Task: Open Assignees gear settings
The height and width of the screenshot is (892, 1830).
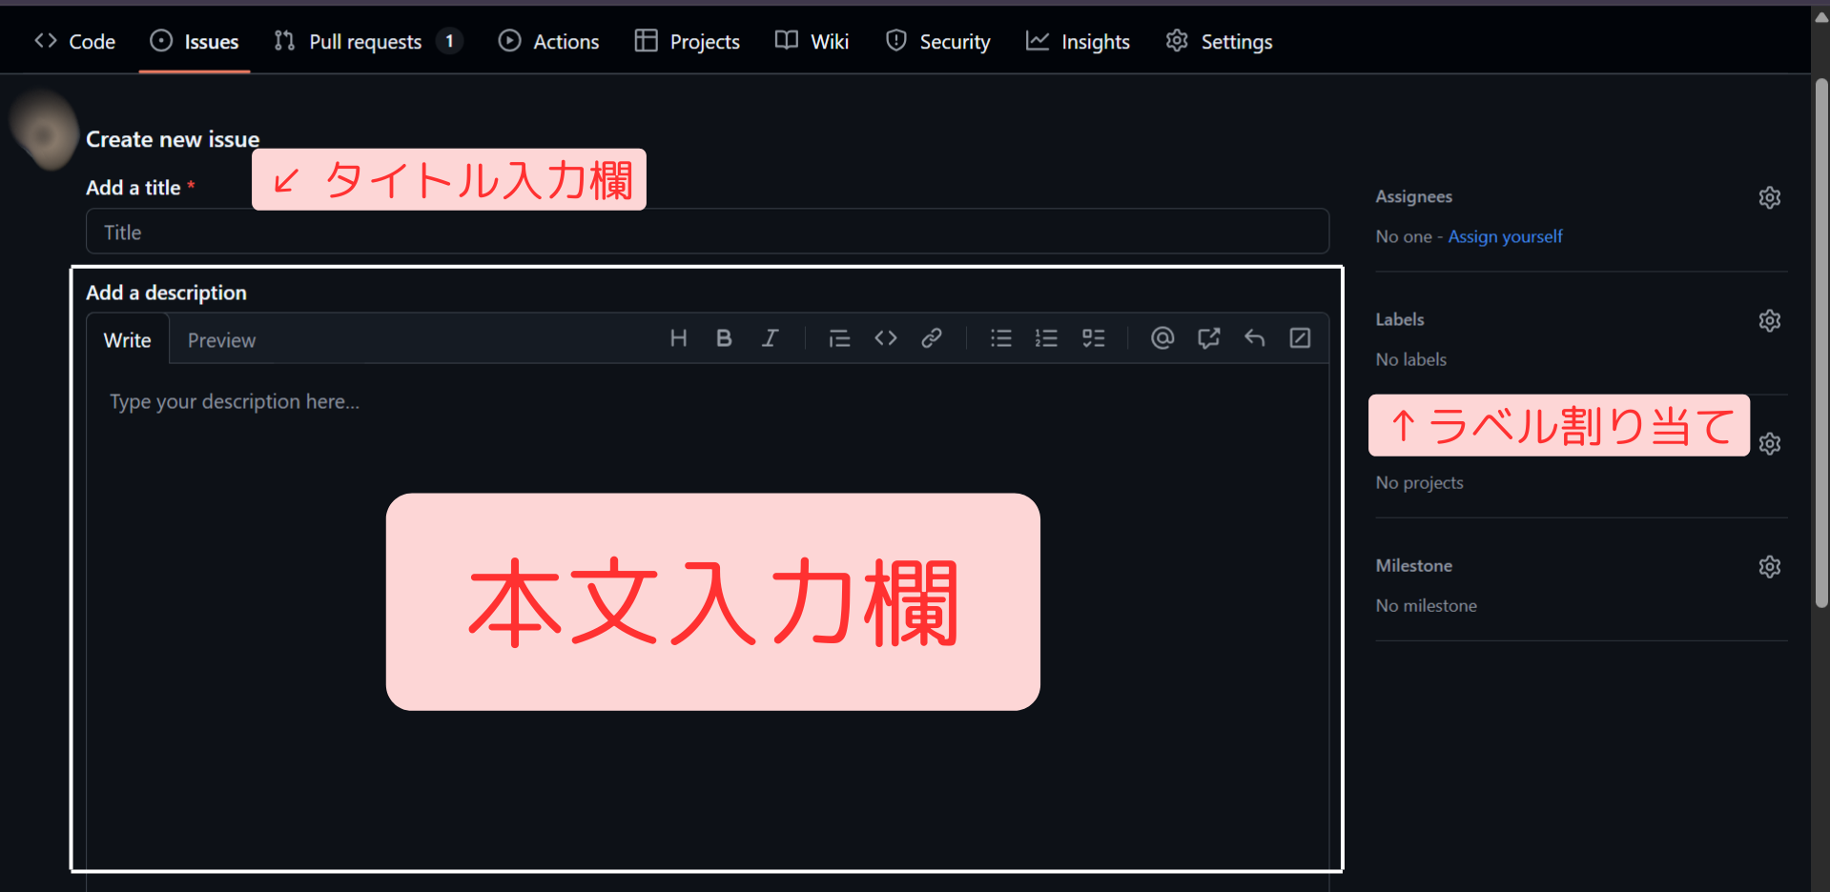Action: 1769,197
